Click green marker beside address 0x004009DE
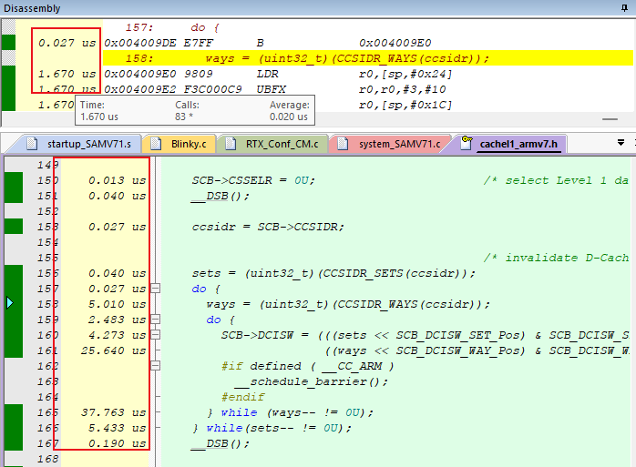636x467 pixels. (x=9, y=42)
